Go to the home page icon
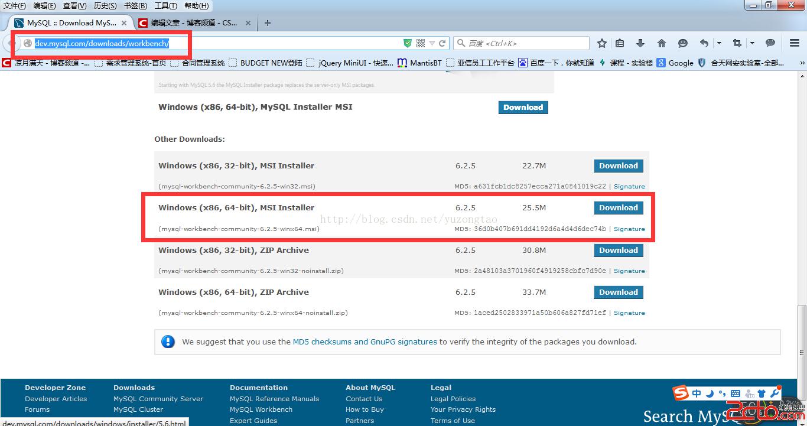Image resolution: width=807 pixels, height=426 pixels. [662, 43]
